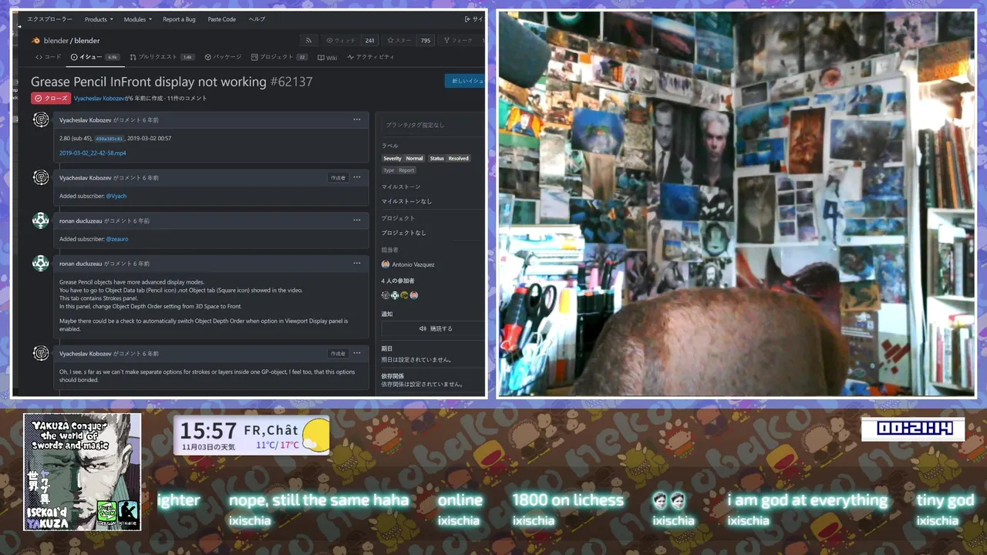
Task: Click second participant avatar under 4 人の参加者
Action: point(395,295)
